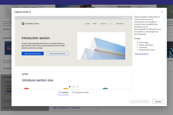Expand the Mona Kane user dropdown
The height and width of the screenshot is (115, 173).
121,24
